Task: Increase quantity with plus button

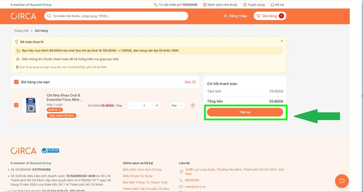Action: (157, 106)
